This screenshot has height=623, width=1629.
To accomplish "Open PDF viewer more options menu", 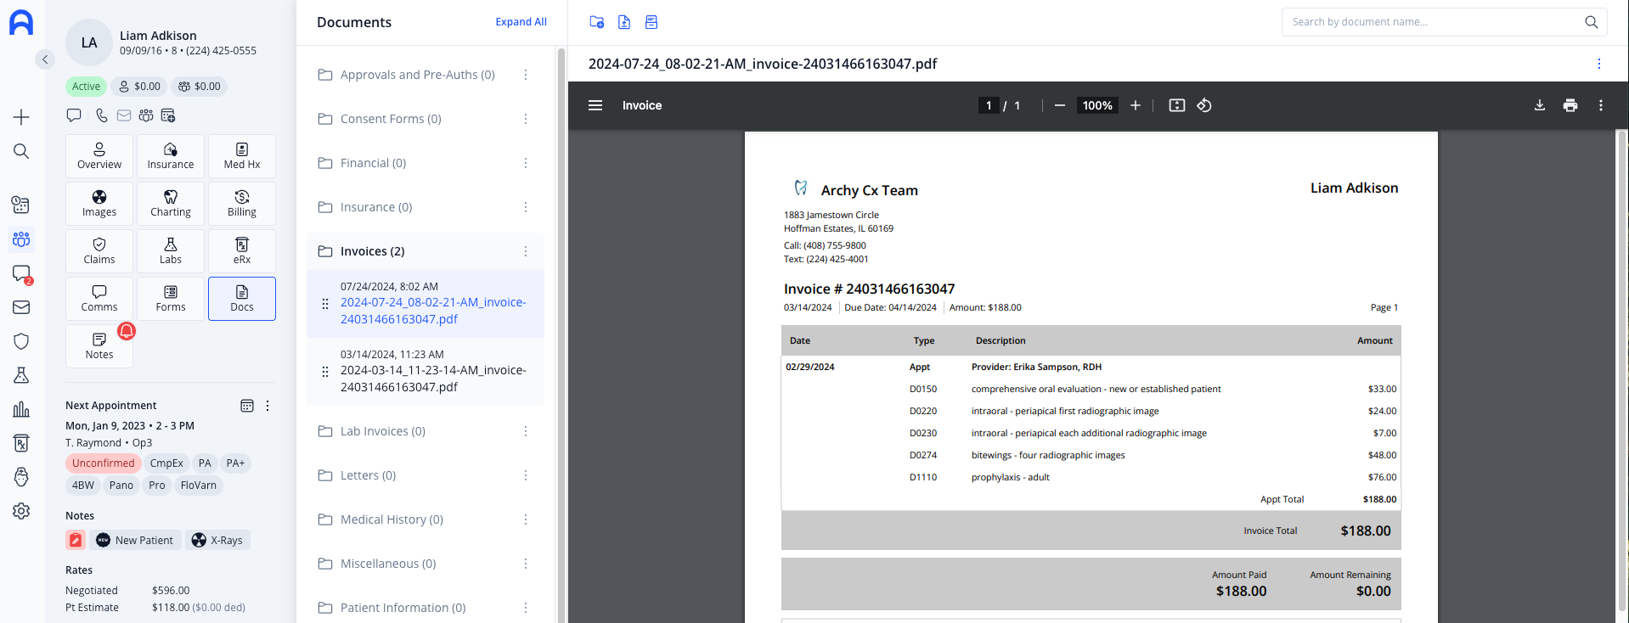I will 1601,105.
